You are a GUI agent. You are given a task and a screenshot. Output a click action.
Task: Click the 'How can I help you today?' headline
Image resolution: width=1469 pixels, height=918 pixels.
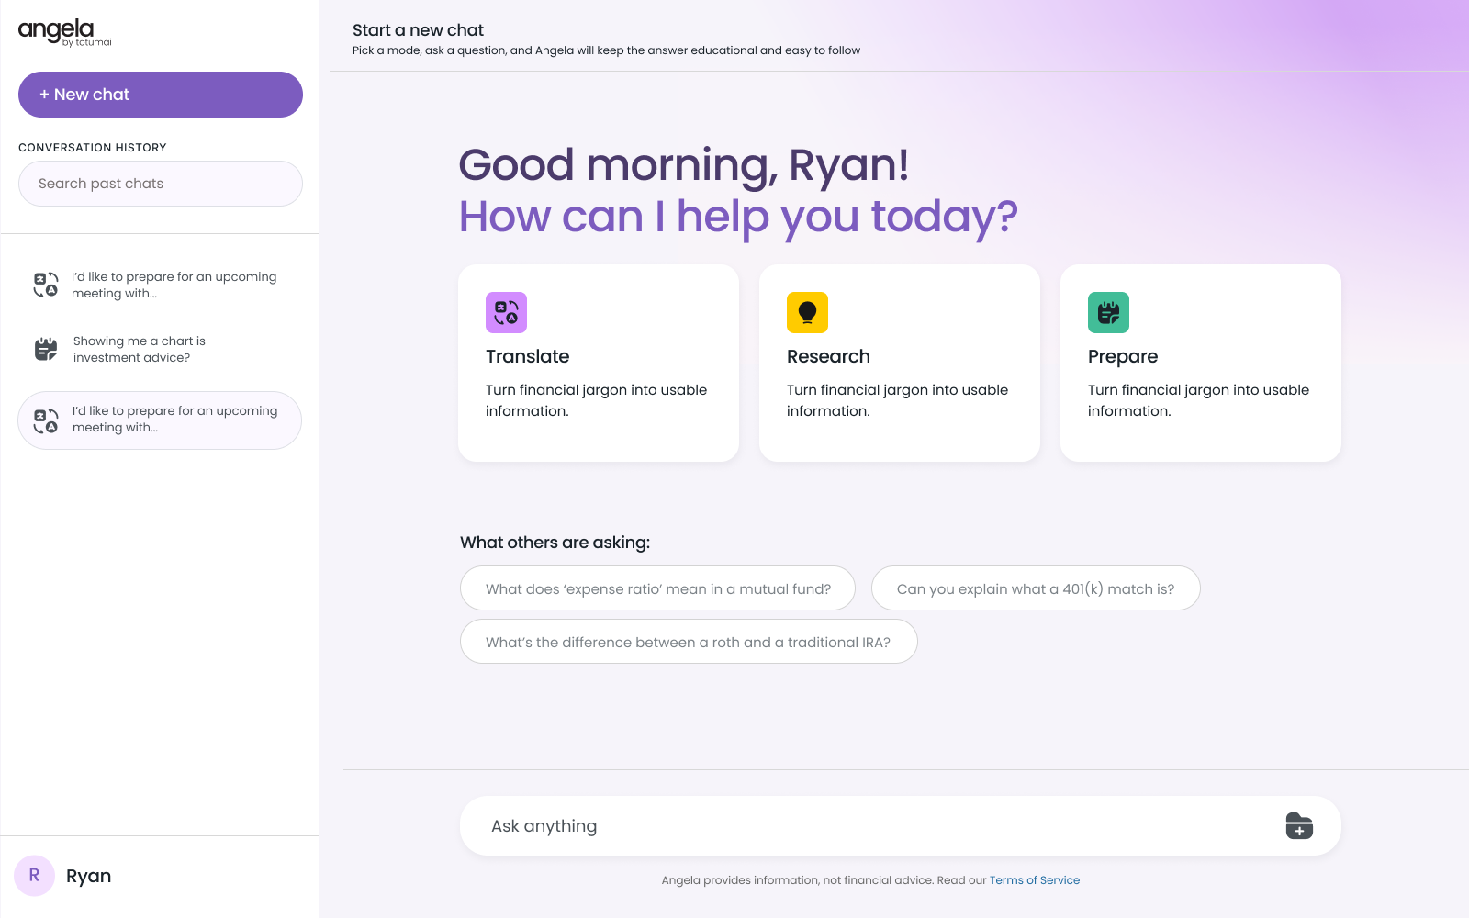(x=738, y=218)
